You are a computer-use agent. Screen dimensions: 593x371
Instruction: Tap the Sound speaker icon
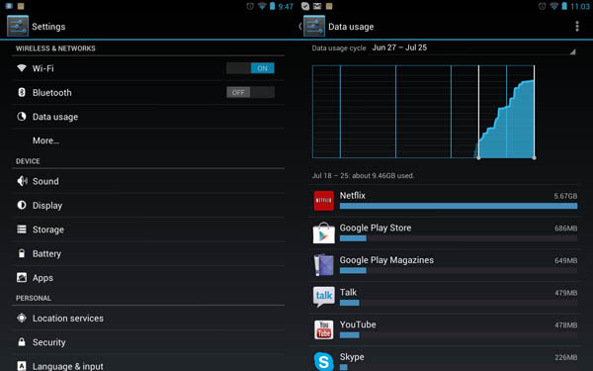[x=22, y=181]
